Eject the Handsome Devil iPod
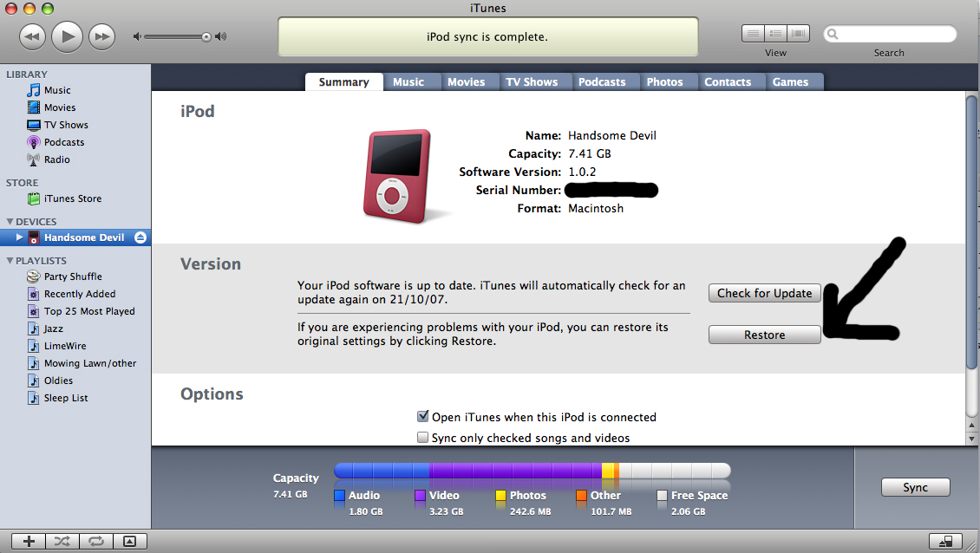The height and width of the screenshot is (553, 980). [x=140, y=237]
